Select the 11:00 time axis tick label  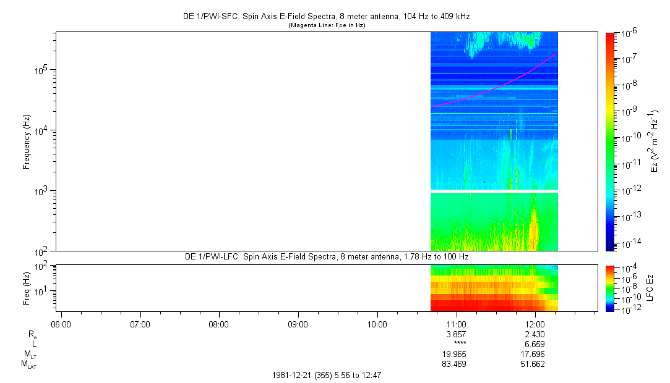tap(456, 324)
